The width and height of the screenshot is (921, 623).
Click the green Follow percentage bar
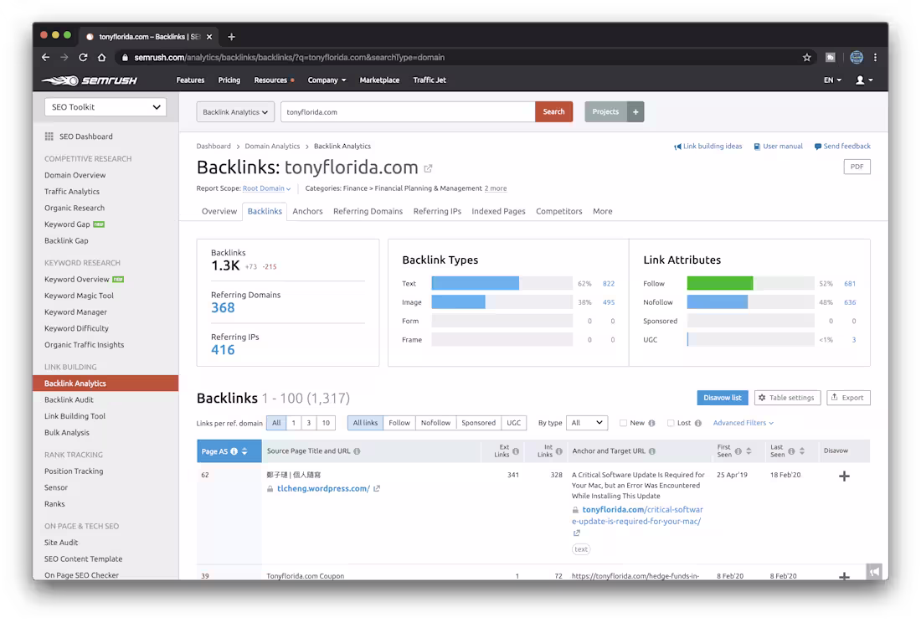point(719,284)
